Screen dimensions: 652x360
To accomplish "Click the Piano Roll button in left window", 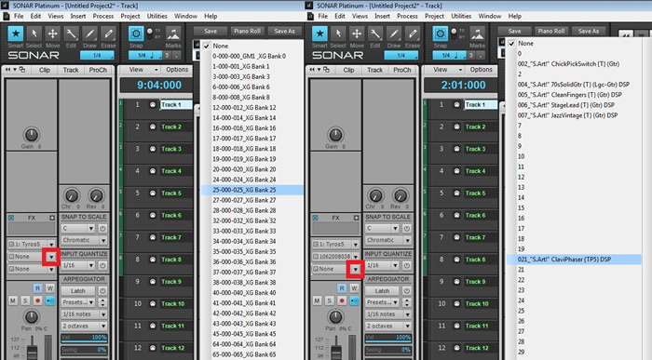I will pos(247,31).
